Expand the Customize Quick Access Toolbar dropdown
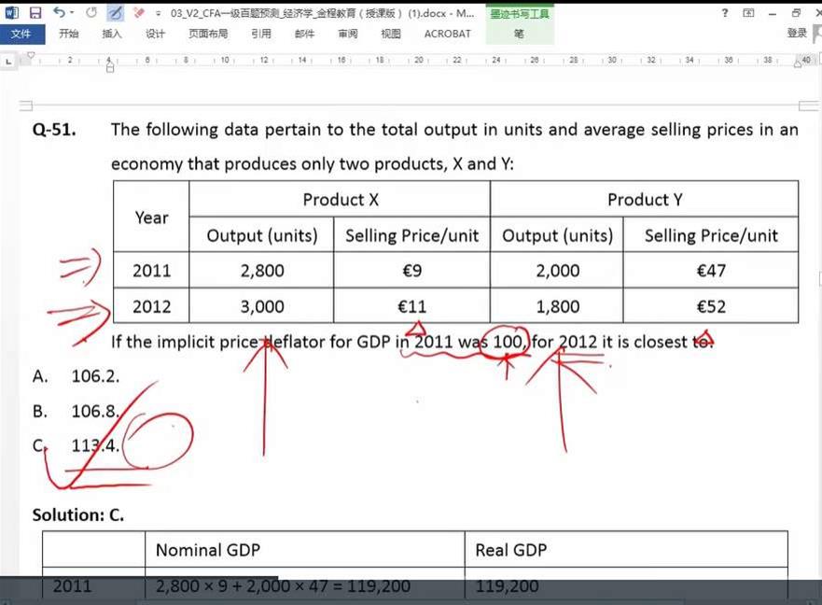 coord(157,13)
